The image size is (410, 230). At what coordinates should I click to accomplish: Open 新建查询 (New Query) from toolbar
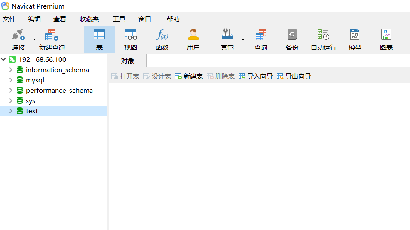(52, 39)
